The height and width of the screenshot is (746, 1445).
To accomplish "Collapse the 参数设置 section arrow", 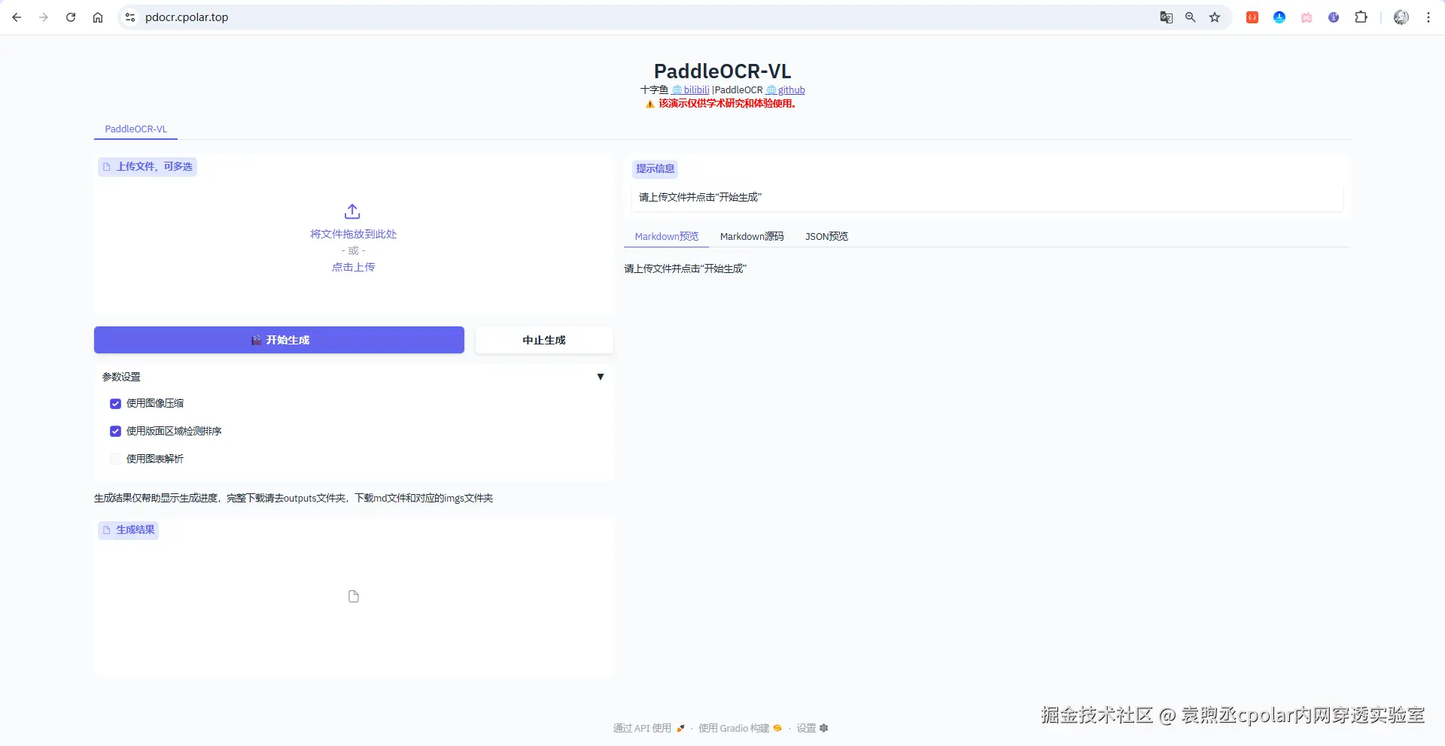I will (x=601, y=377).
